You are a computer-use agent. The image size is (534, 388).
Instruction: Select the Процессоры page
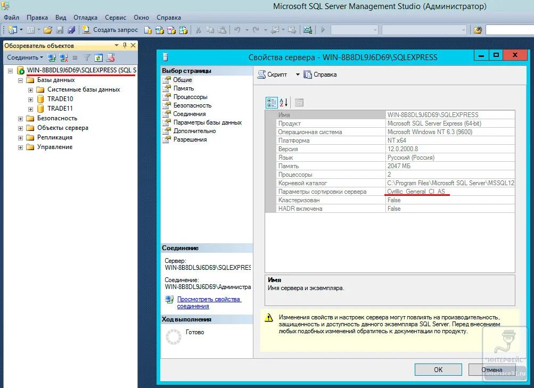click(191, 97)
